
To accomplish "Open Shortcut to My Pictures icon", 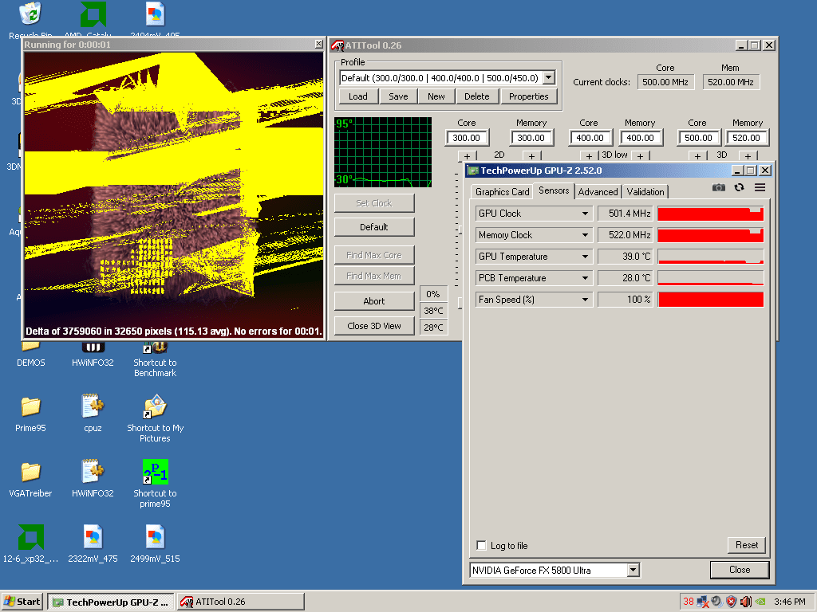I will click(155, 419).
